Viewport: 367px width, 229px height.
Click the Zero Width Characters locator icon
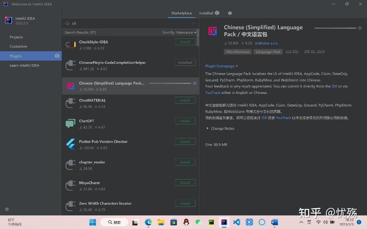tap(71, 206)
